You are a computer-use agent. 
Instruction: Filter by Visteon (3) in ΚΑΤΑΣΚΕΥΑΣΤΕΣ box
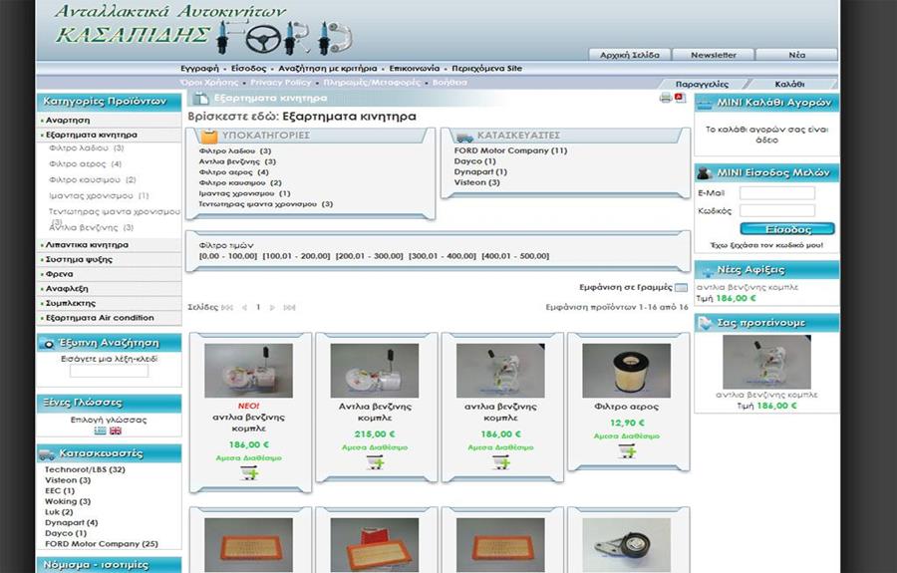(x=476, y=182)
